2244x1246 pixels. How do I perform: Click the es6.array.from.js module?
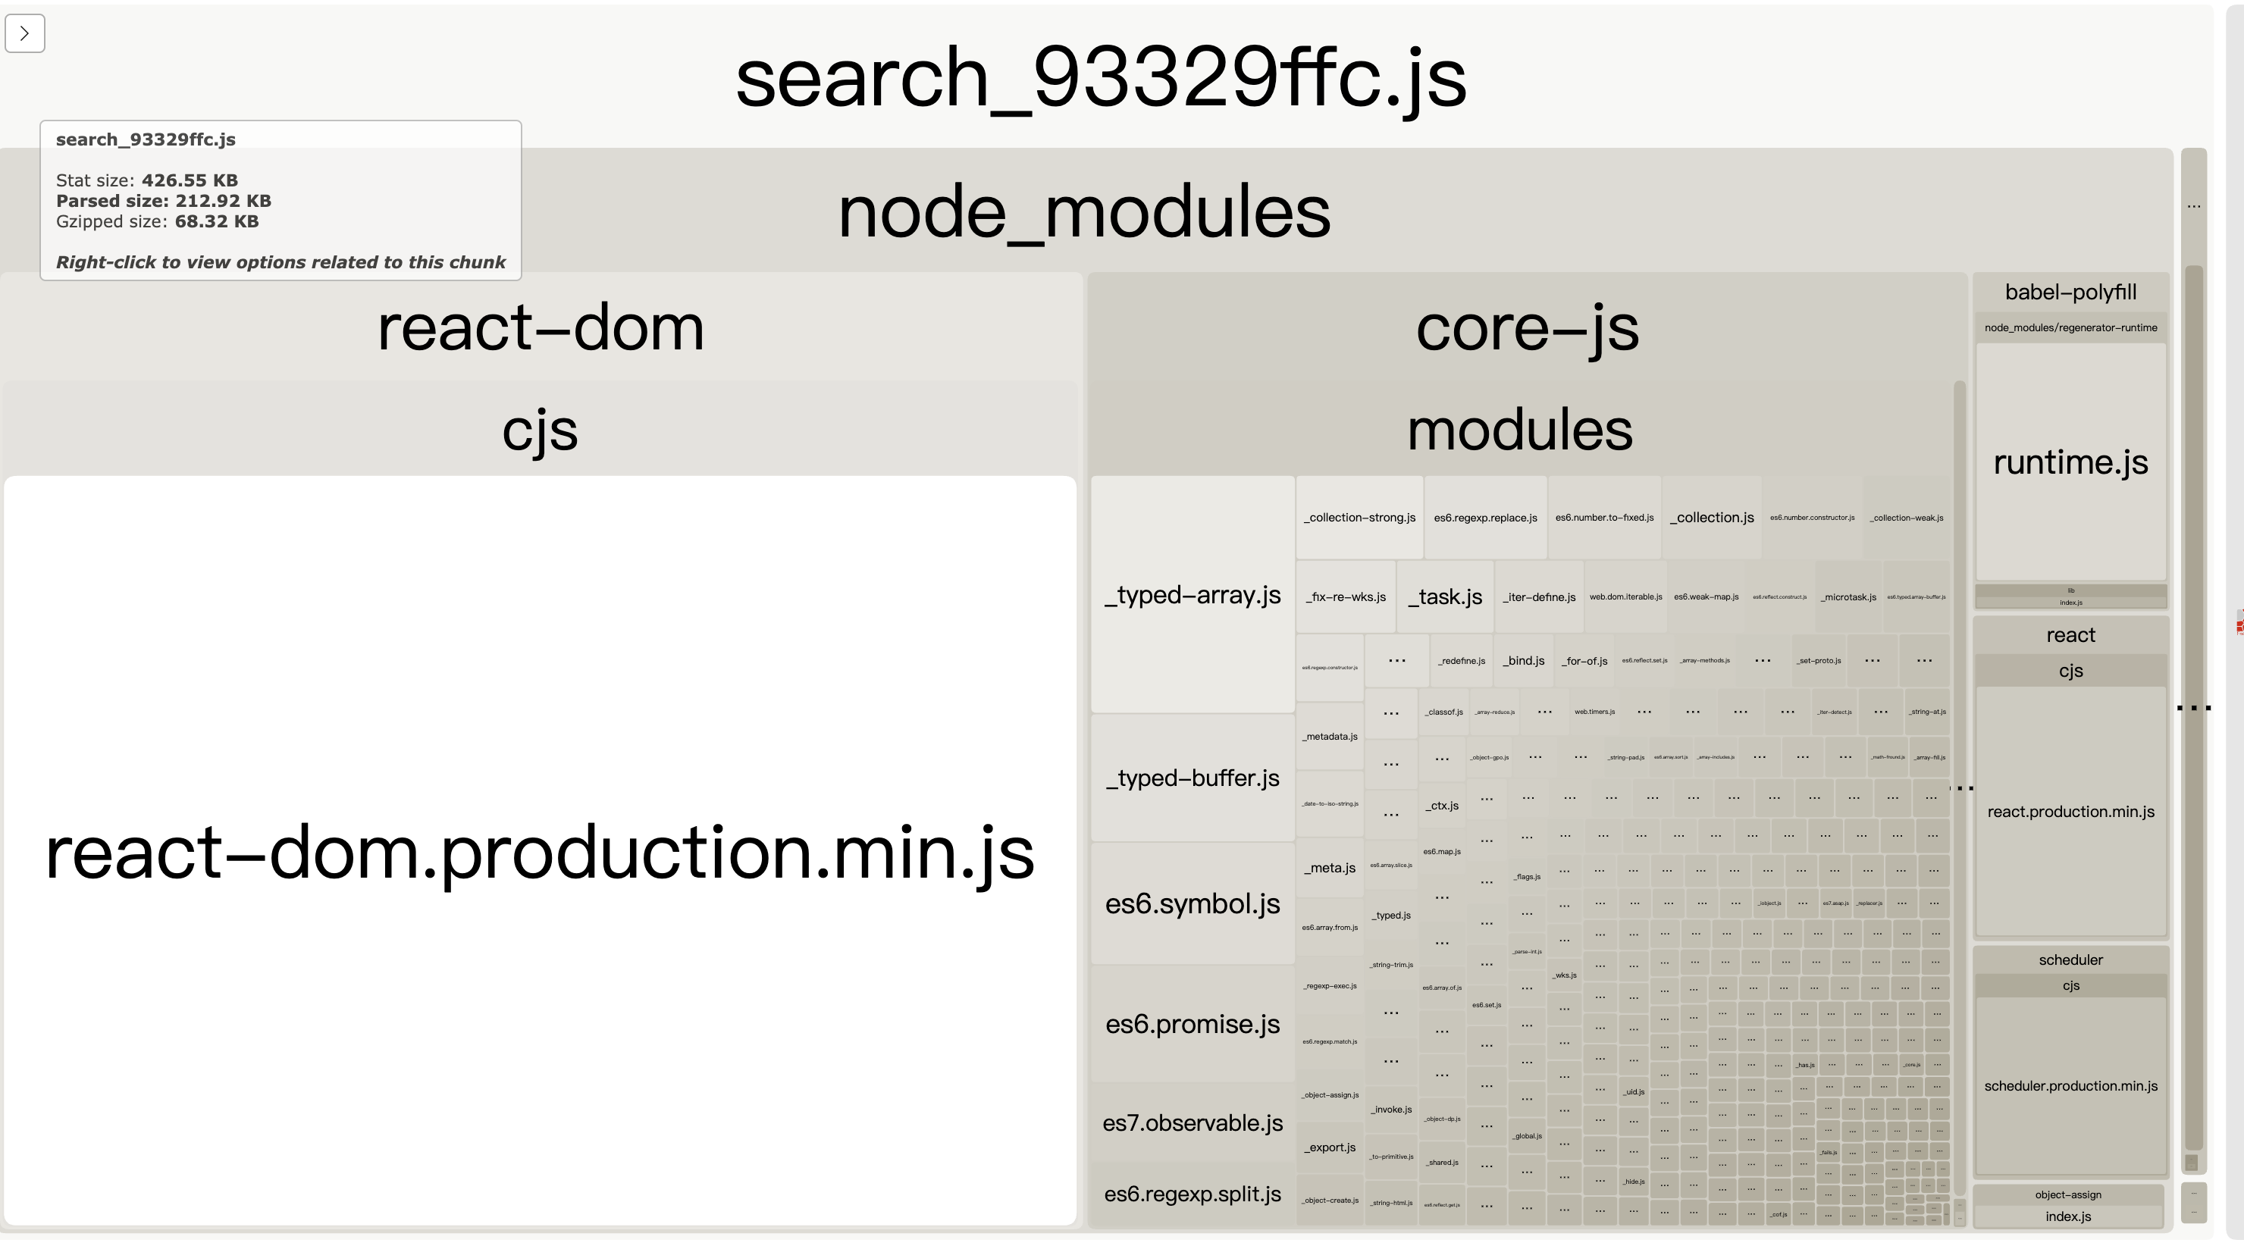pos(1330,928)
